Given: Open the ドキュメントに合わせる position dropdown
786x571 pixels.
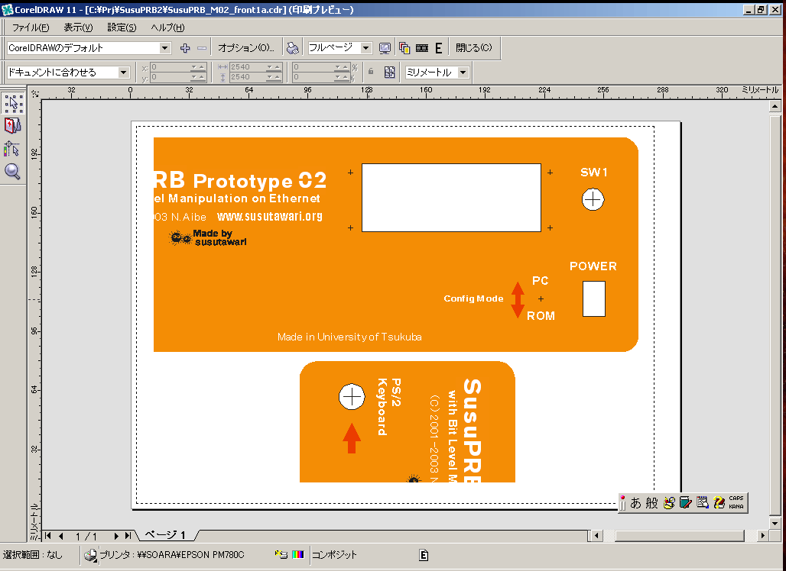Looking at the screenshot, I should (123, 72).
